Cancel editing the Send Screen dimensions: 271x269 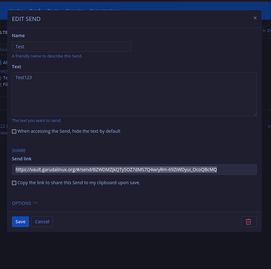pyautogui.click(x=42, y=222)
